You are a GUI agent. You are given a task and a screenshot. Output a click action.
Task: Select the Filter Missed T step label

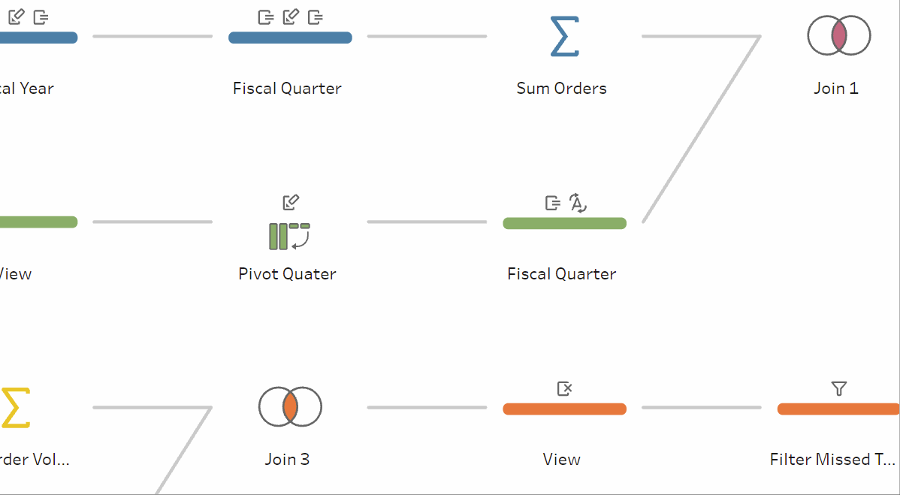832,459
